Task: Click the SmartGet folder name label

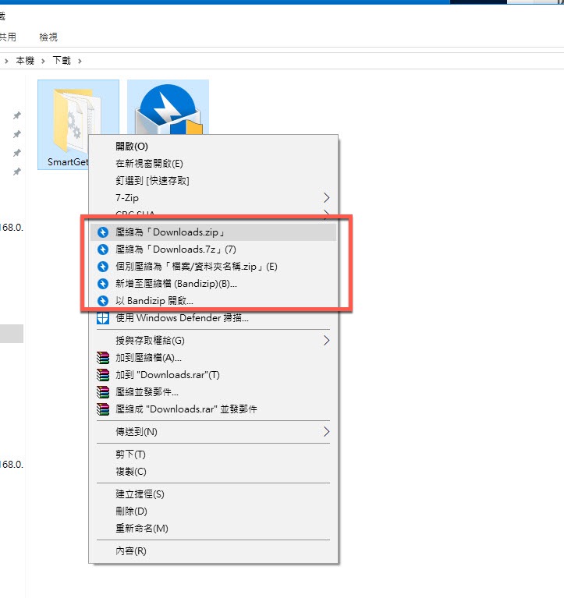Action: point(68,162)
